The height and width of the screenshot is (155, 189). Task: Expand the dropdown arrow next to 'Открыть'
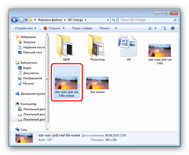point(63,28)
